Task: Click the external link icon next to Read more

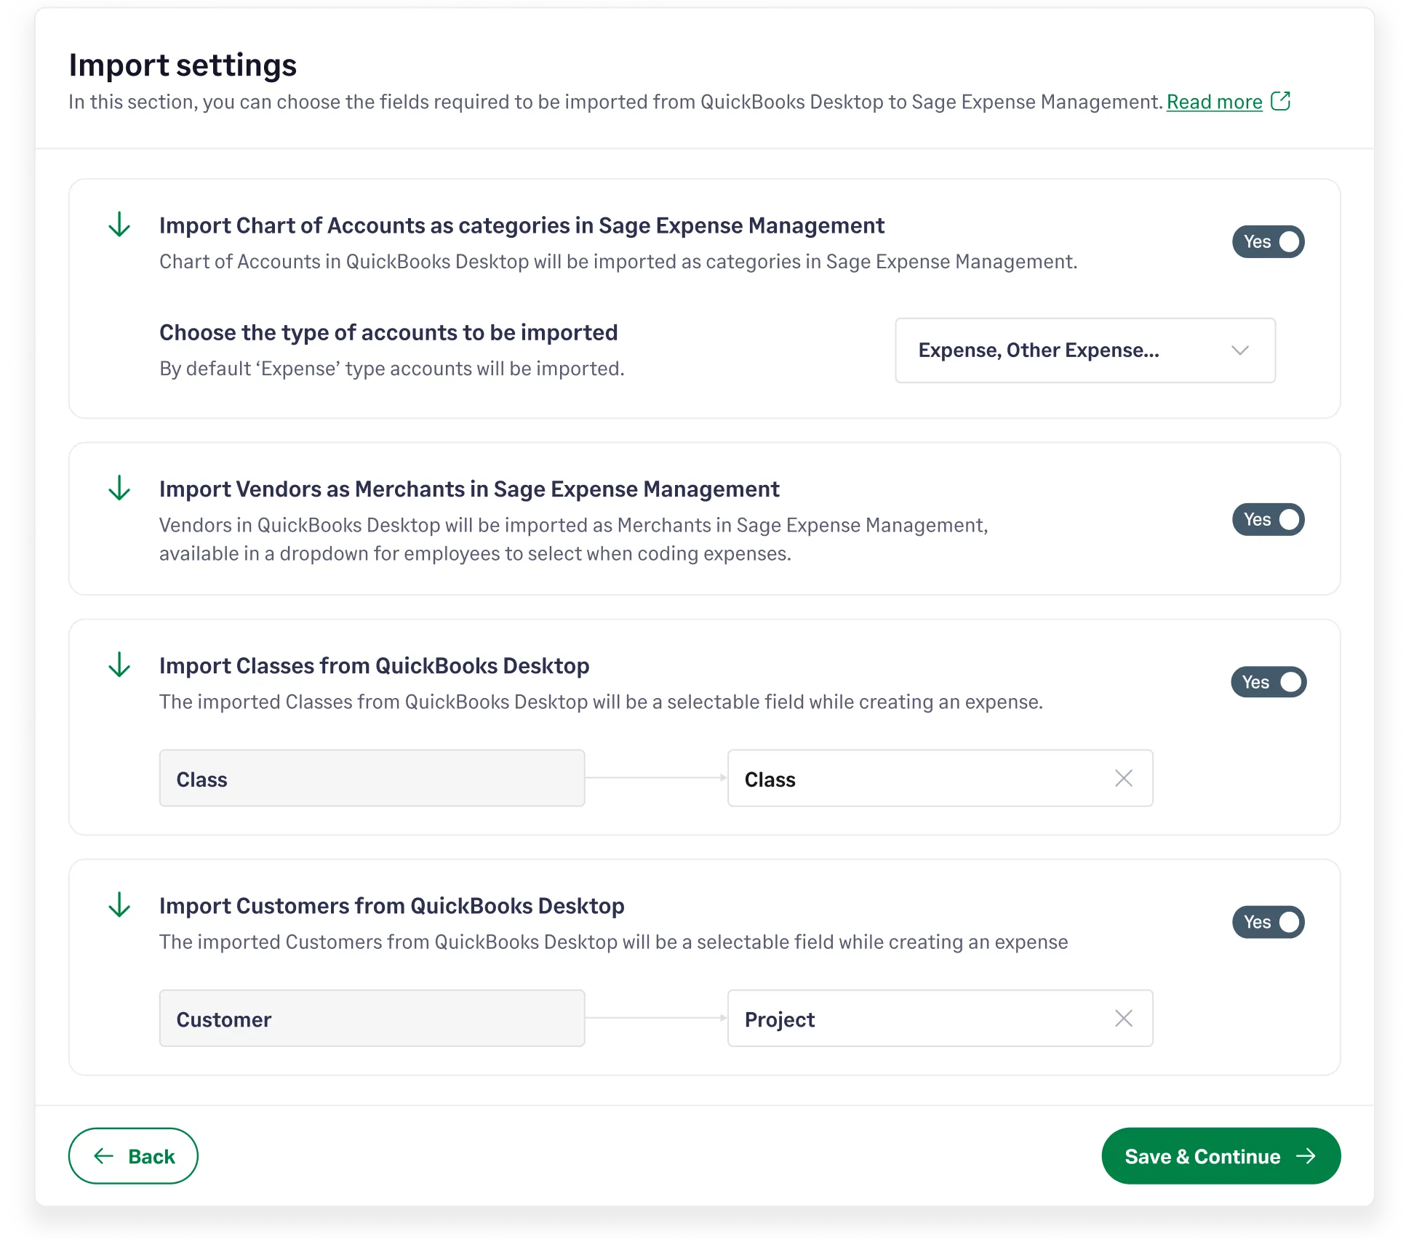Action: 1281,101
